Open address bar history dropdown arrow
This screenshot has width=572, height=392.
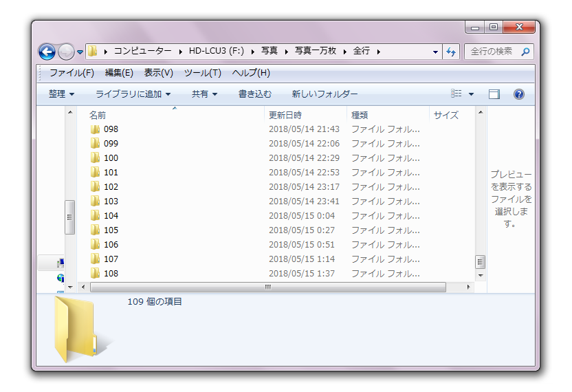[435, 52]
